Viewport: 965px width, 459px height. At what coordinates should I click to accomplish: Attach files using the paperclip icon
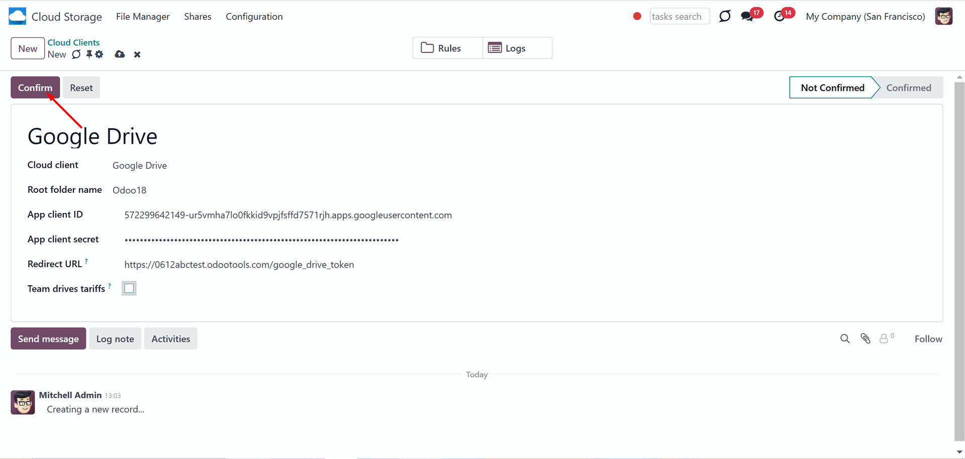pyautogui.click(x=865, y=339)
